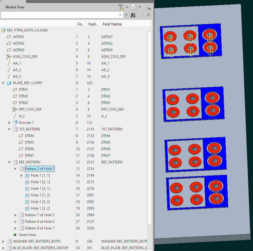The width and height of the screenshot is (253, 251).
Task: Open the dropdown beside the hammer icon
Action: (127, 7)
